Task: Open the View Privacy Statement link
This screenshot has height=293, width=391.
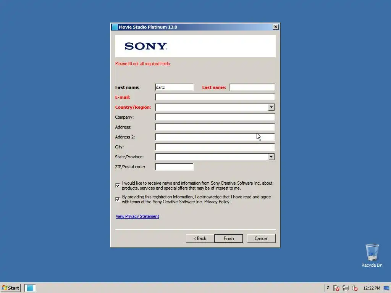Action: (x=137, y=216)
